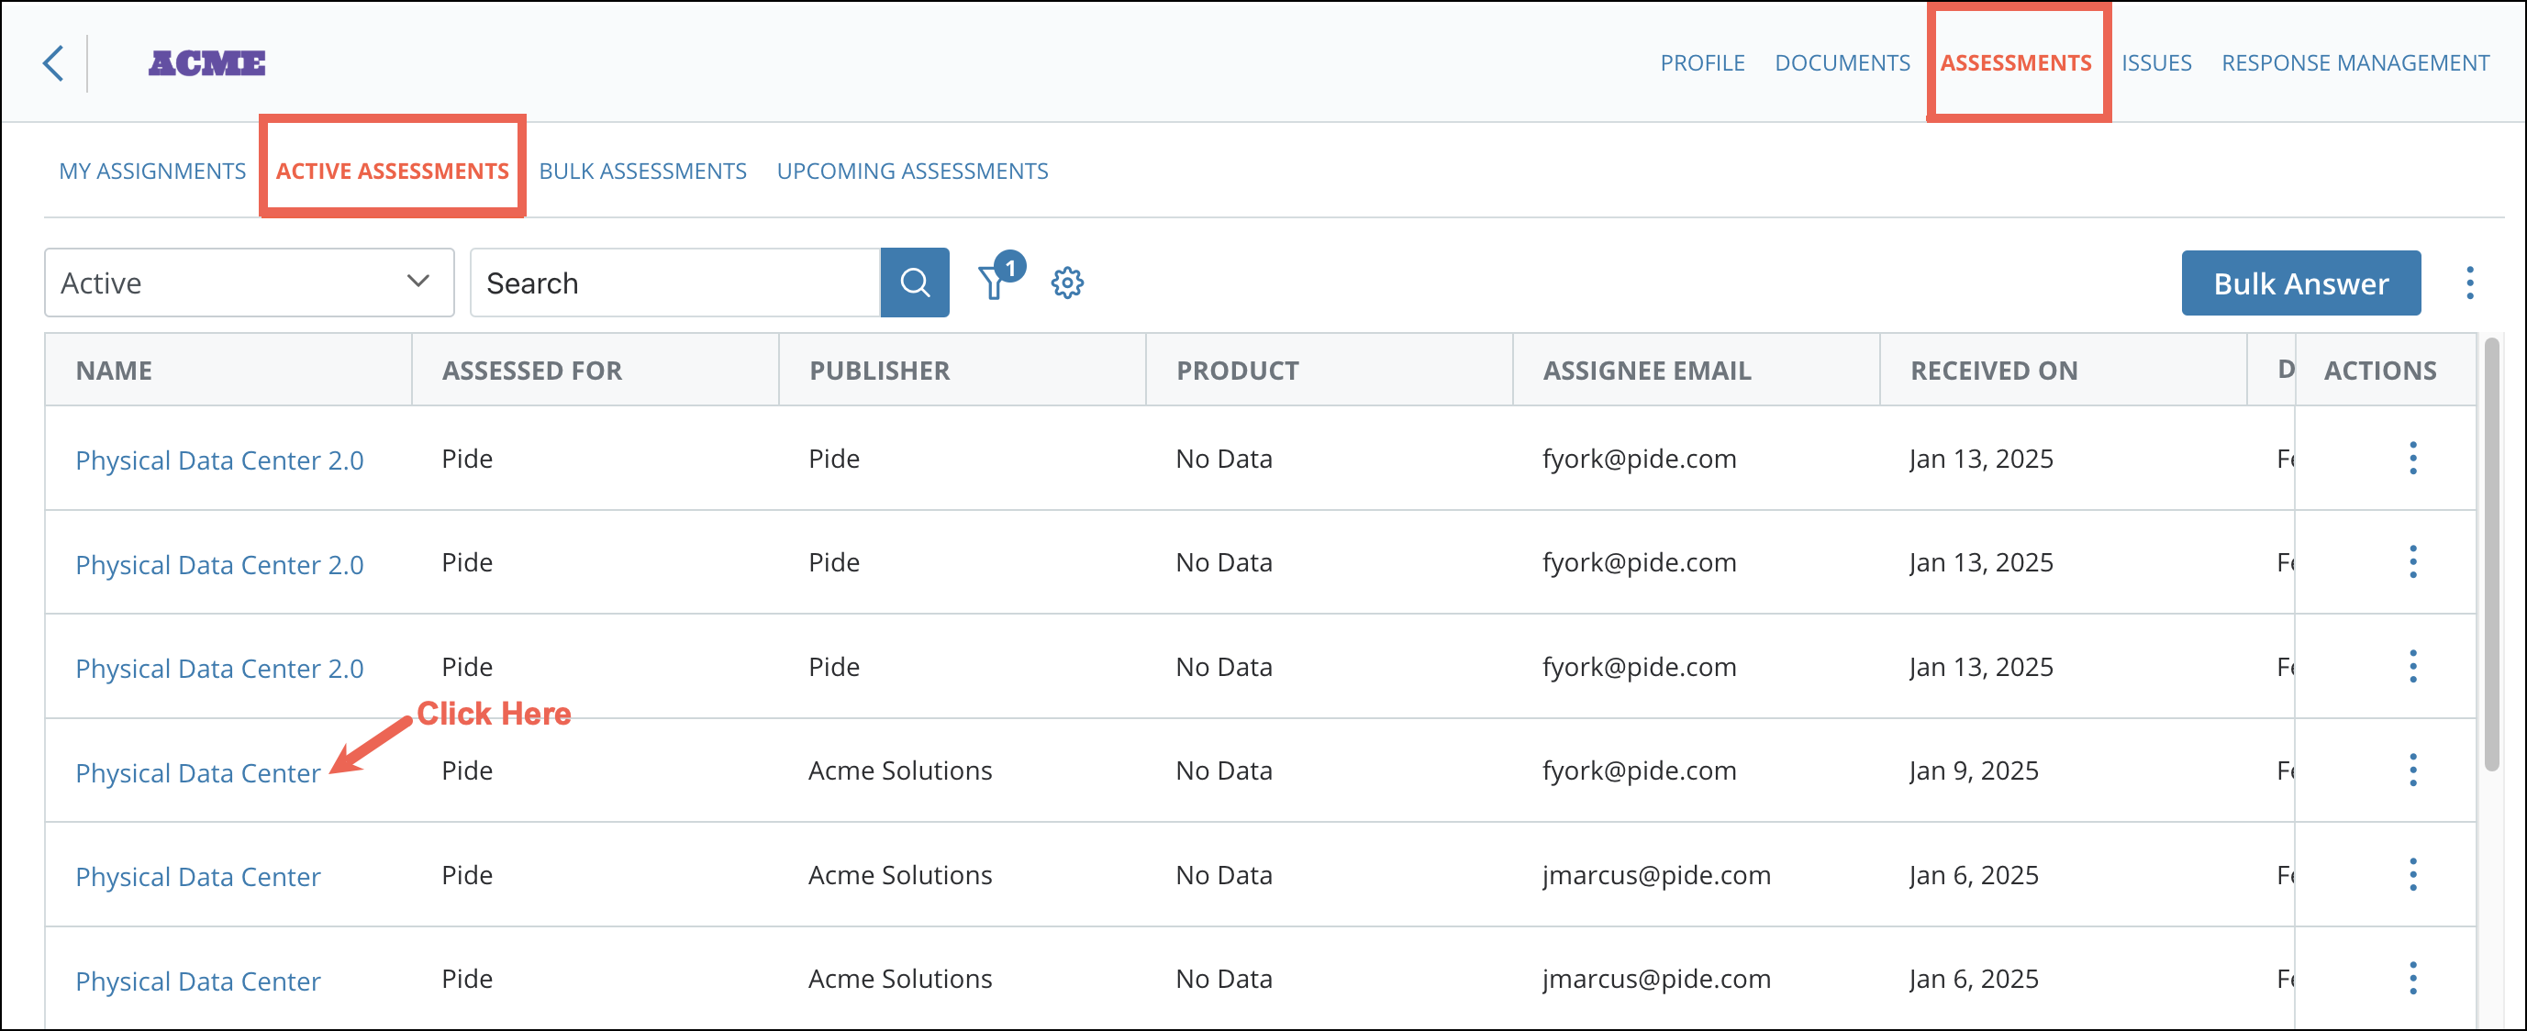This screenshot has height=1031, width=2527.
Task: Open actions menu for the third Physical Data Center 2.0 row
Action: pyautogui.click(x=2413, y=666)
